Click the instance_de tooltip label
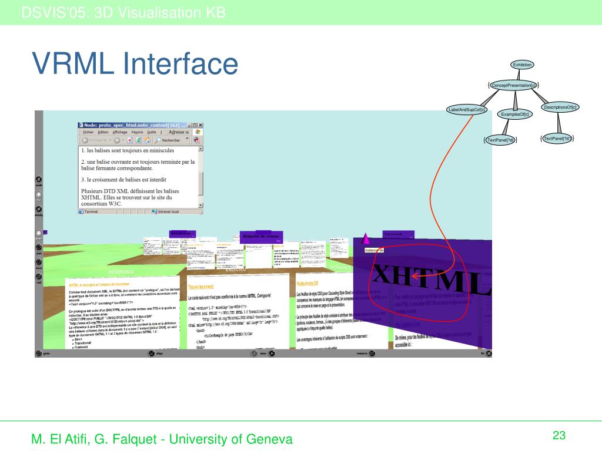The height and width of the screenshot is (451, 602). [374, 250]
